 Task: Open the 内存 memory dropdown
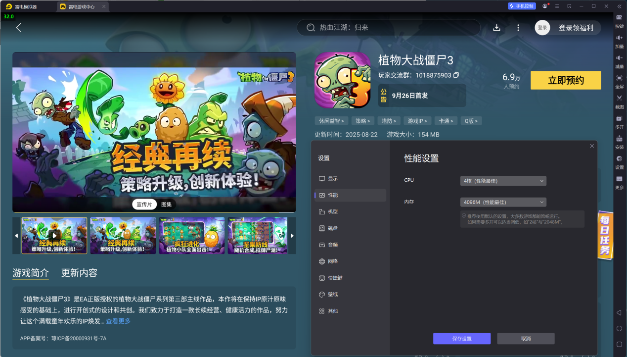[x=503, y=202]
